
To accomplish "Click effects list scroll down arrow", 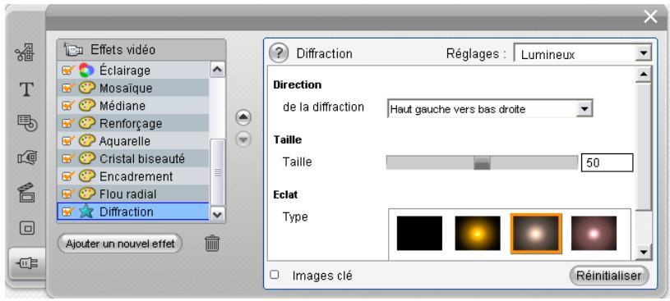I will 218,214.
